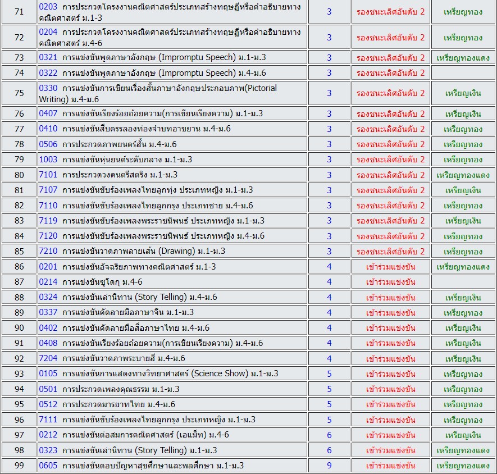Image resolution: width=497 pixels, height=474 pixels.
Task: Click activity code 0337 link
Action: [48, 312]
